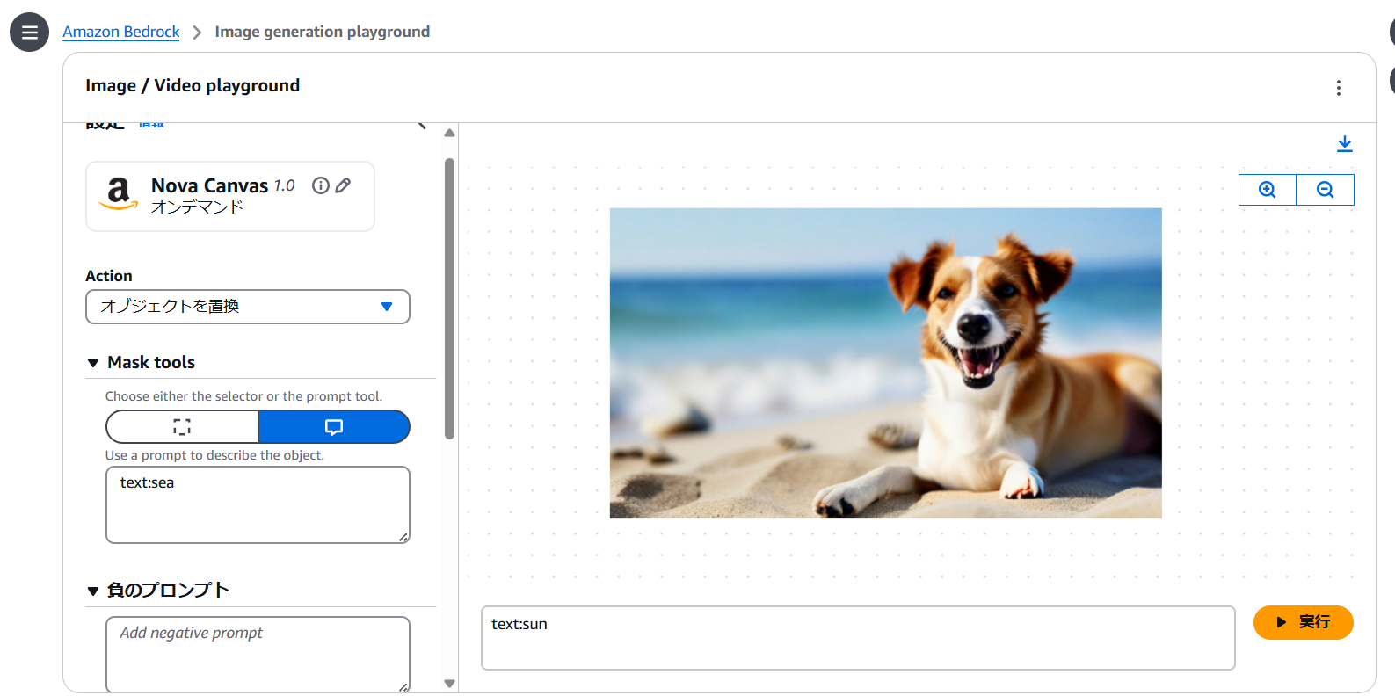1395x696 pixels.
Task: Click the scroll up arrow of settings panel
Action: 449,134
